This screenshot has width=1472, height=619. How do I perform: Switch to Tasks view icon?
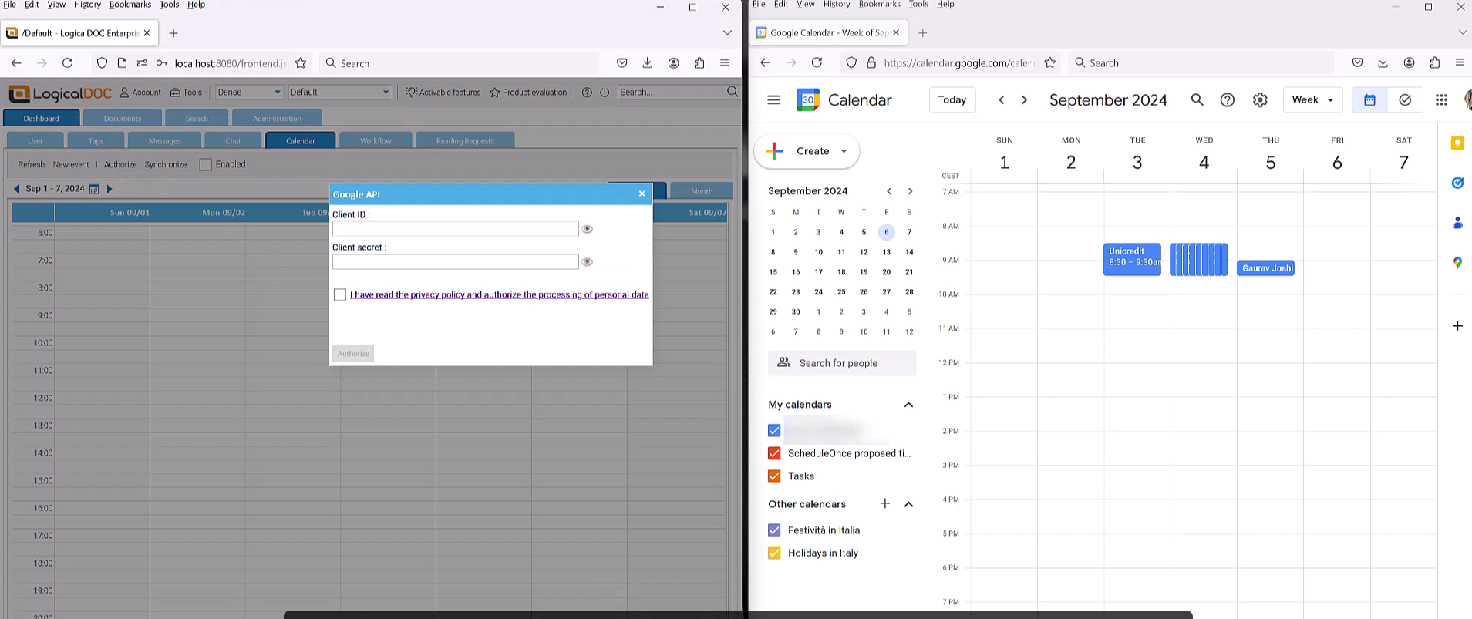point(1405,99)
